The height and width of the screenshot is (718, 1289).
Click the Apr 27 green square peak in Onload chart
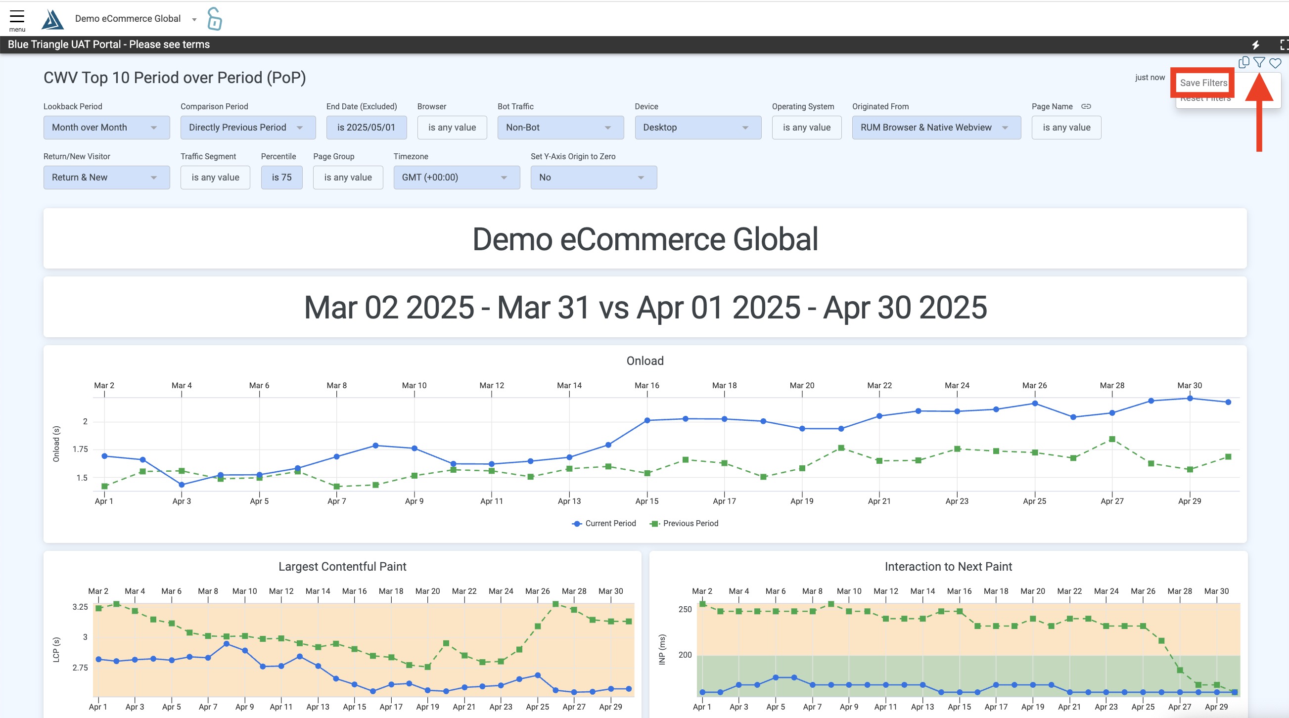[x=1111, y=439]
